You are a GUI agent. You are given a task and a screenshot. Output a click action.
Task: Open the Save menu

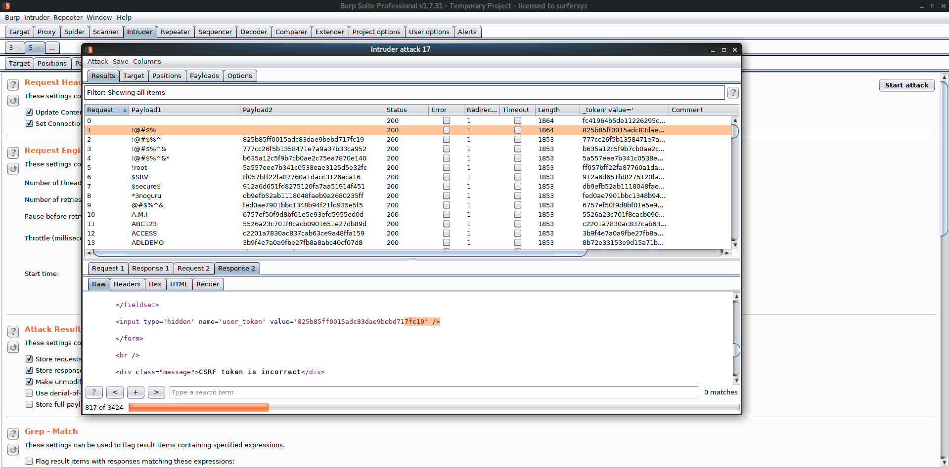click(x=120, y=61)
